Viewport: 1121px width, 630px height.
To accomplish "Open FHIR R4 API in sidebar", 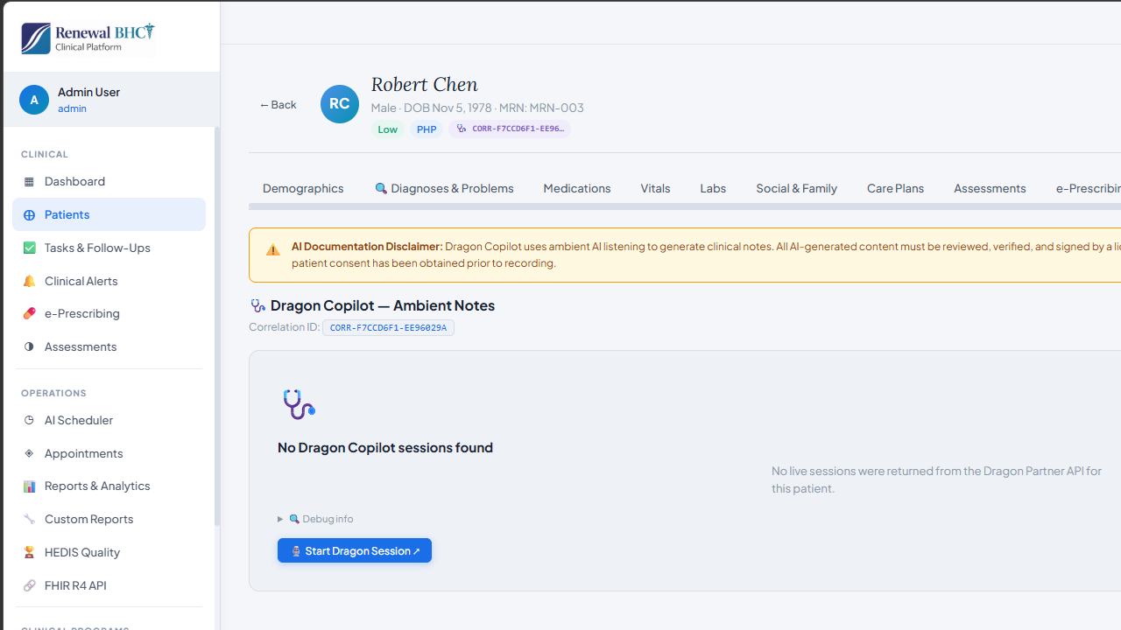I will (109, 586).
